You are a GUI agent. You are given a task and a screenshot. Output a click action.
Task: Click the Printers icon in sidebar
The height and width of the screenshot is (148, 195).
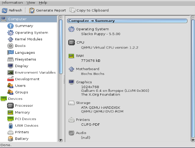10,132
